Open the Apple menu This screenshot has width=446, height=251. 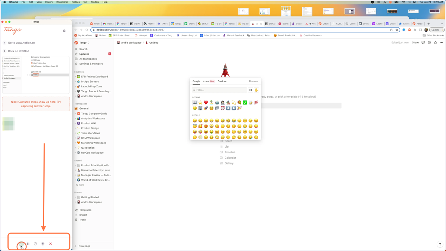click(x=4, y=2)
